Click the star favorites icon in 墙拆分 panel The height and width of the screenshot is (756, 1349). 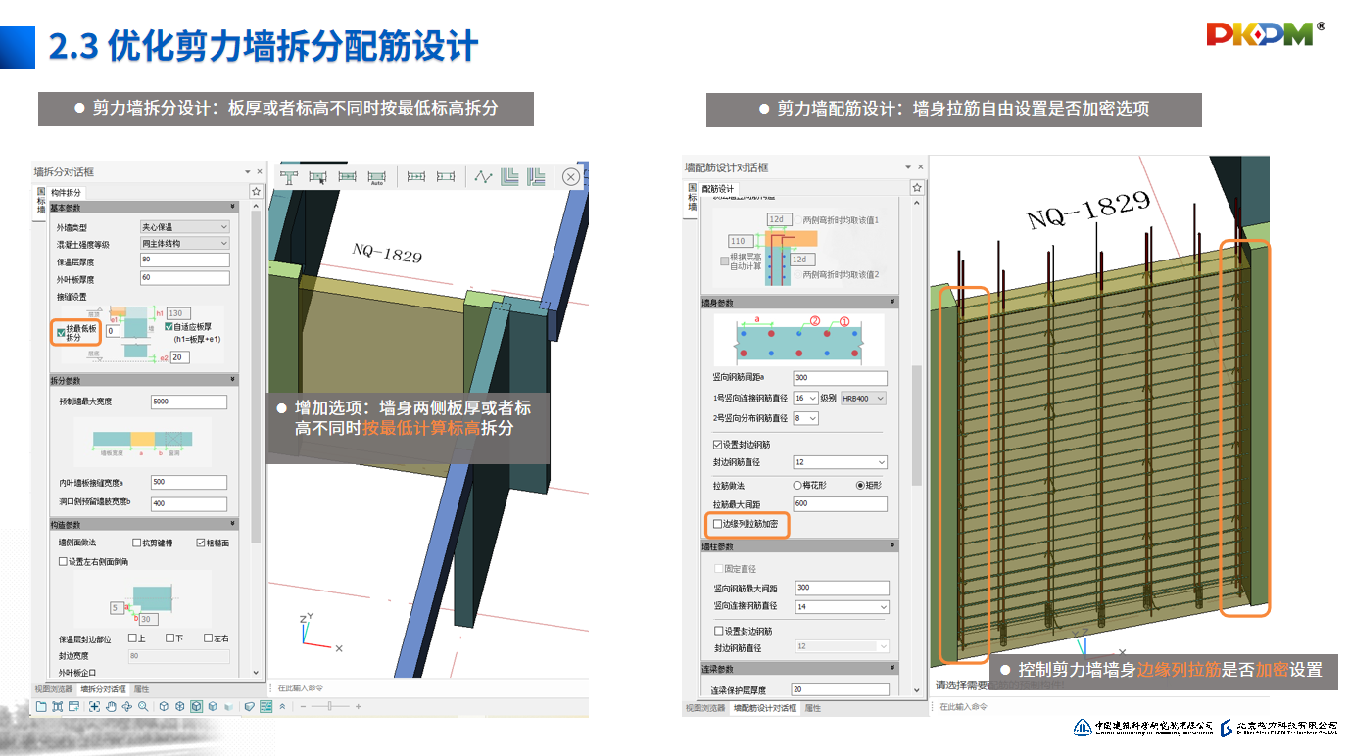256,192
